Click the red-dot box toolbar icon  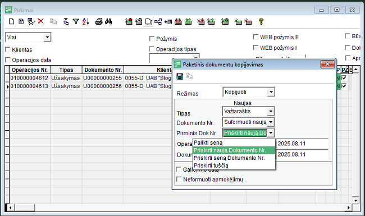(129, 22)
